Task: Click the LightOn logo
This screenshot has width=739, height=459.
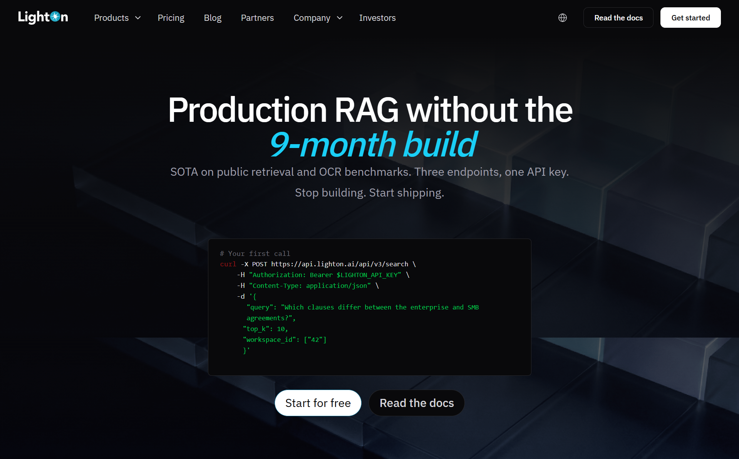Action: coord(43,17)
